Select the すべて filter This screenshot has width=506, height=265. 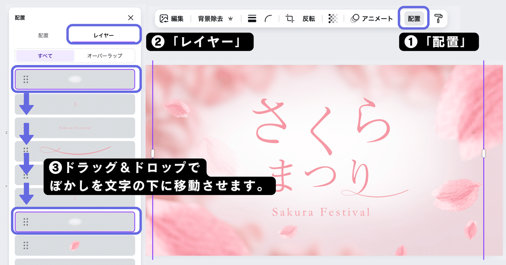[x=45, y=56]
